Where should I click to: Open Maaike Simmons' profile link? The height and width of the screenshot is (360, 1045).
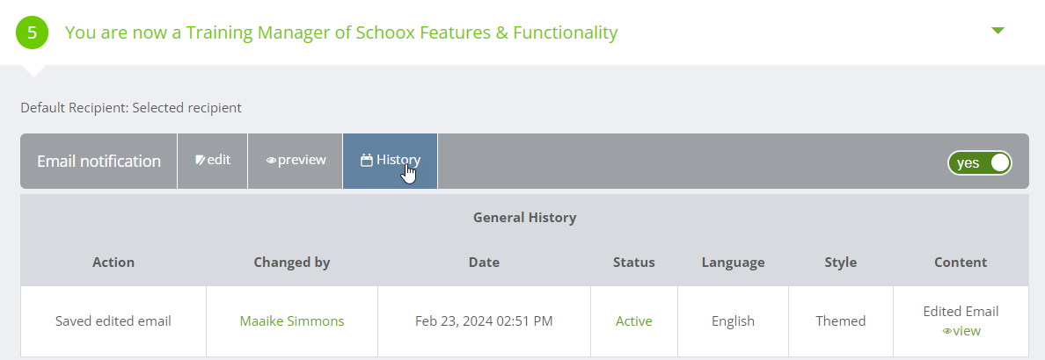292,321
